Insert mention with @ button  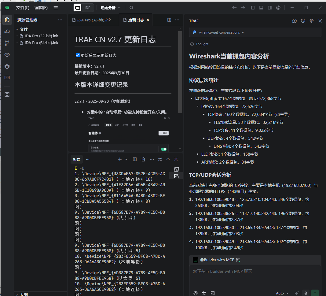pyautogui.click(x=196, y=293)
